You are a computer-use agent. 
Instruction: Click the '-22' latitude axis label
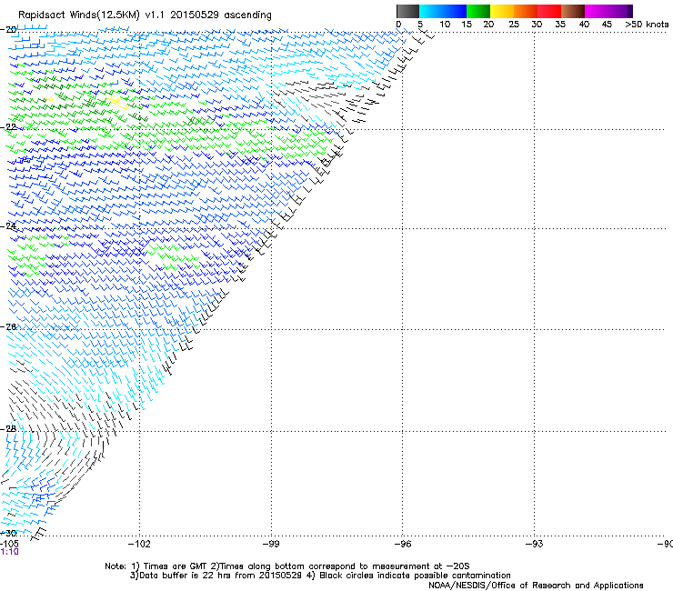[x=8, y=127]
